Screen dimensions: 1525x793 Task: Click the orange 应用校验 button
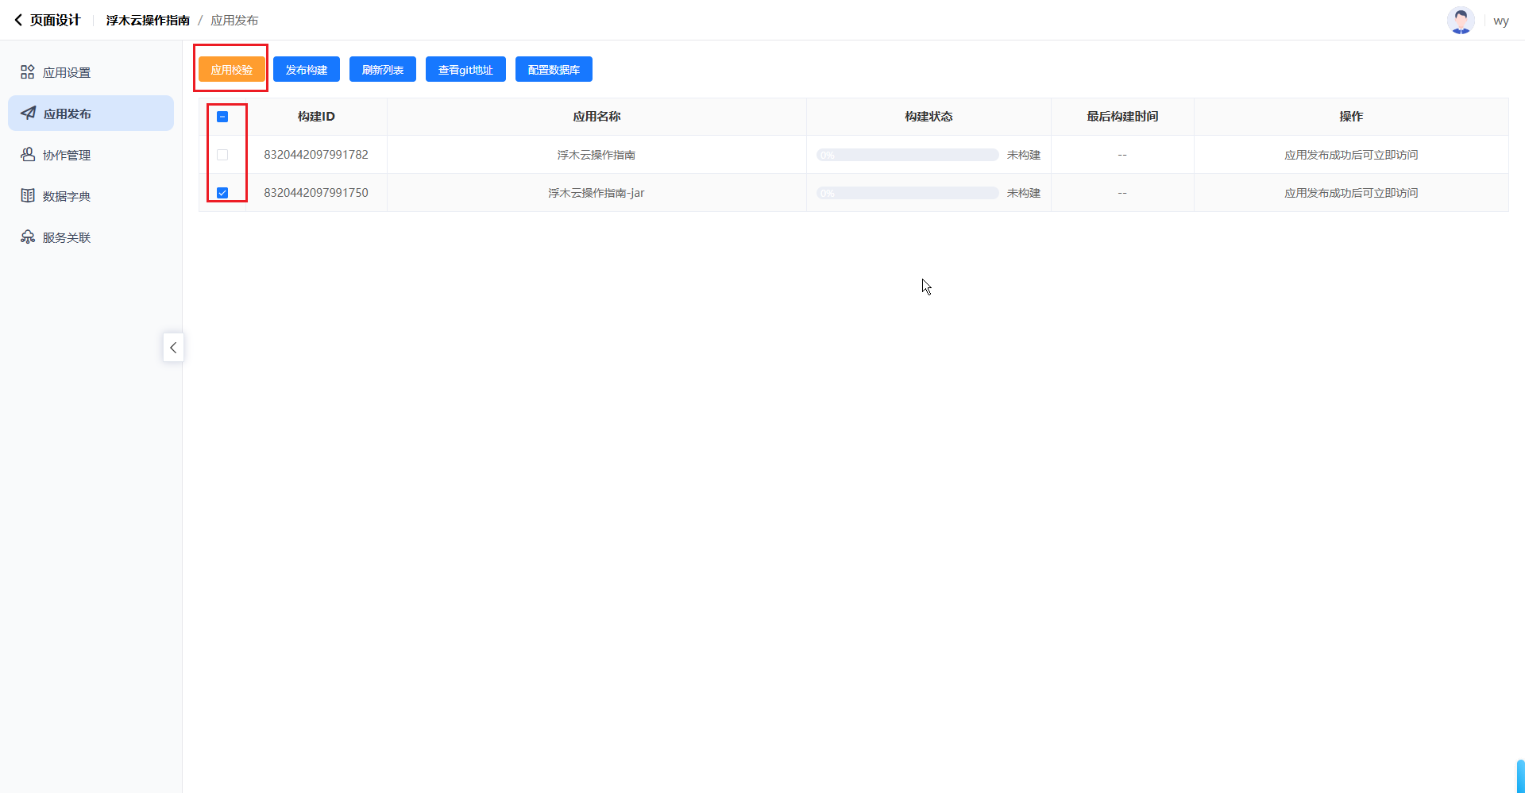pos(231,70)
